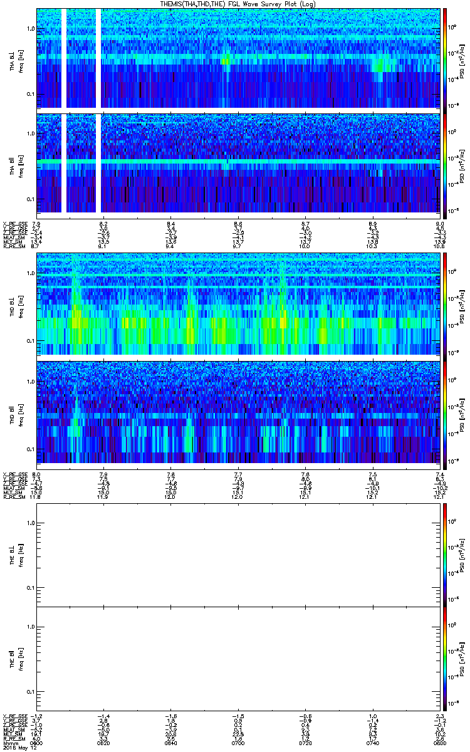
Task: Click the PSD color bar beside THE B-perpendicular panel
Action: click(445, 554)
